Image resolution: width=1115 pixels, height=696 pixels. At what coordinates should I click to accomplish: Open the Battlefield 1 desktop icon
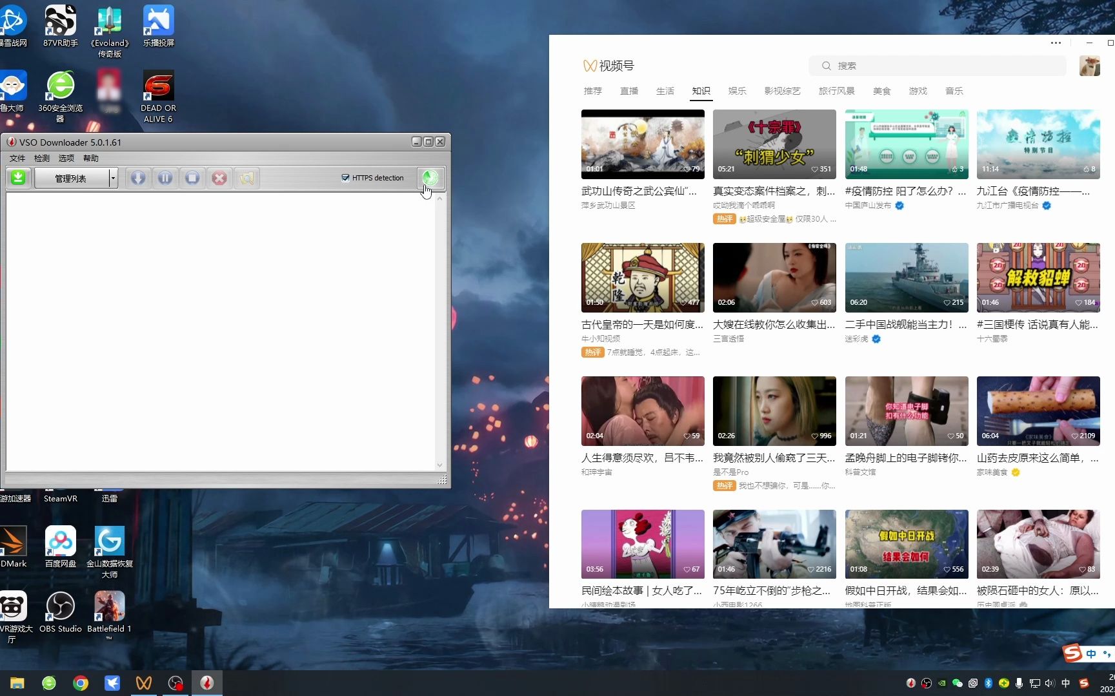pyautogui.click(x=110, y=615)
